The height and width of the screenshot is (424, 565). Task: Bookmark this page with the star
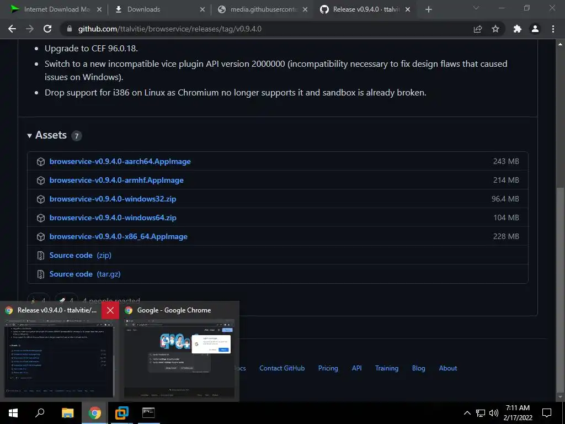tap(495, 29)
